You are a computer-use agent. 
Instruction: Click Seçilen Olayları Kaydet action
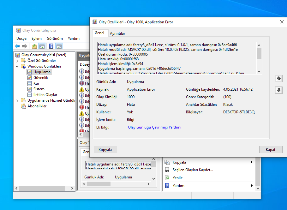[193, 170]
